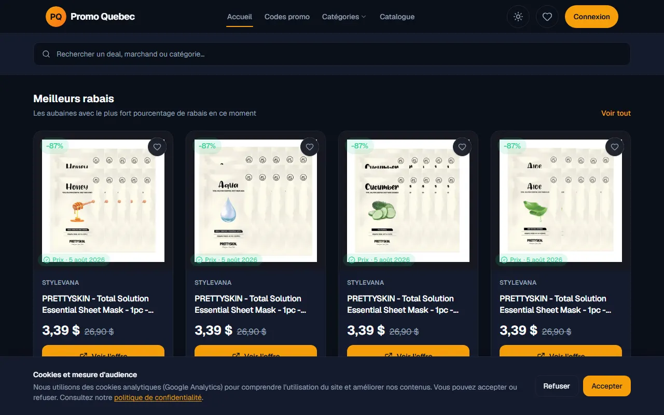
Task: Select the Meilleurs rabais heading
Action: pyautogui.click(x=74, y=99)
